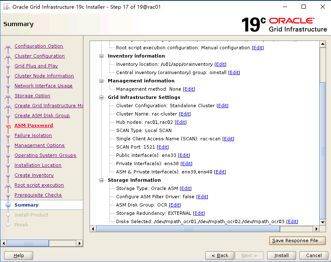Edit the Inventory location setting
The image size is (331, 262).
click(220, 64)
